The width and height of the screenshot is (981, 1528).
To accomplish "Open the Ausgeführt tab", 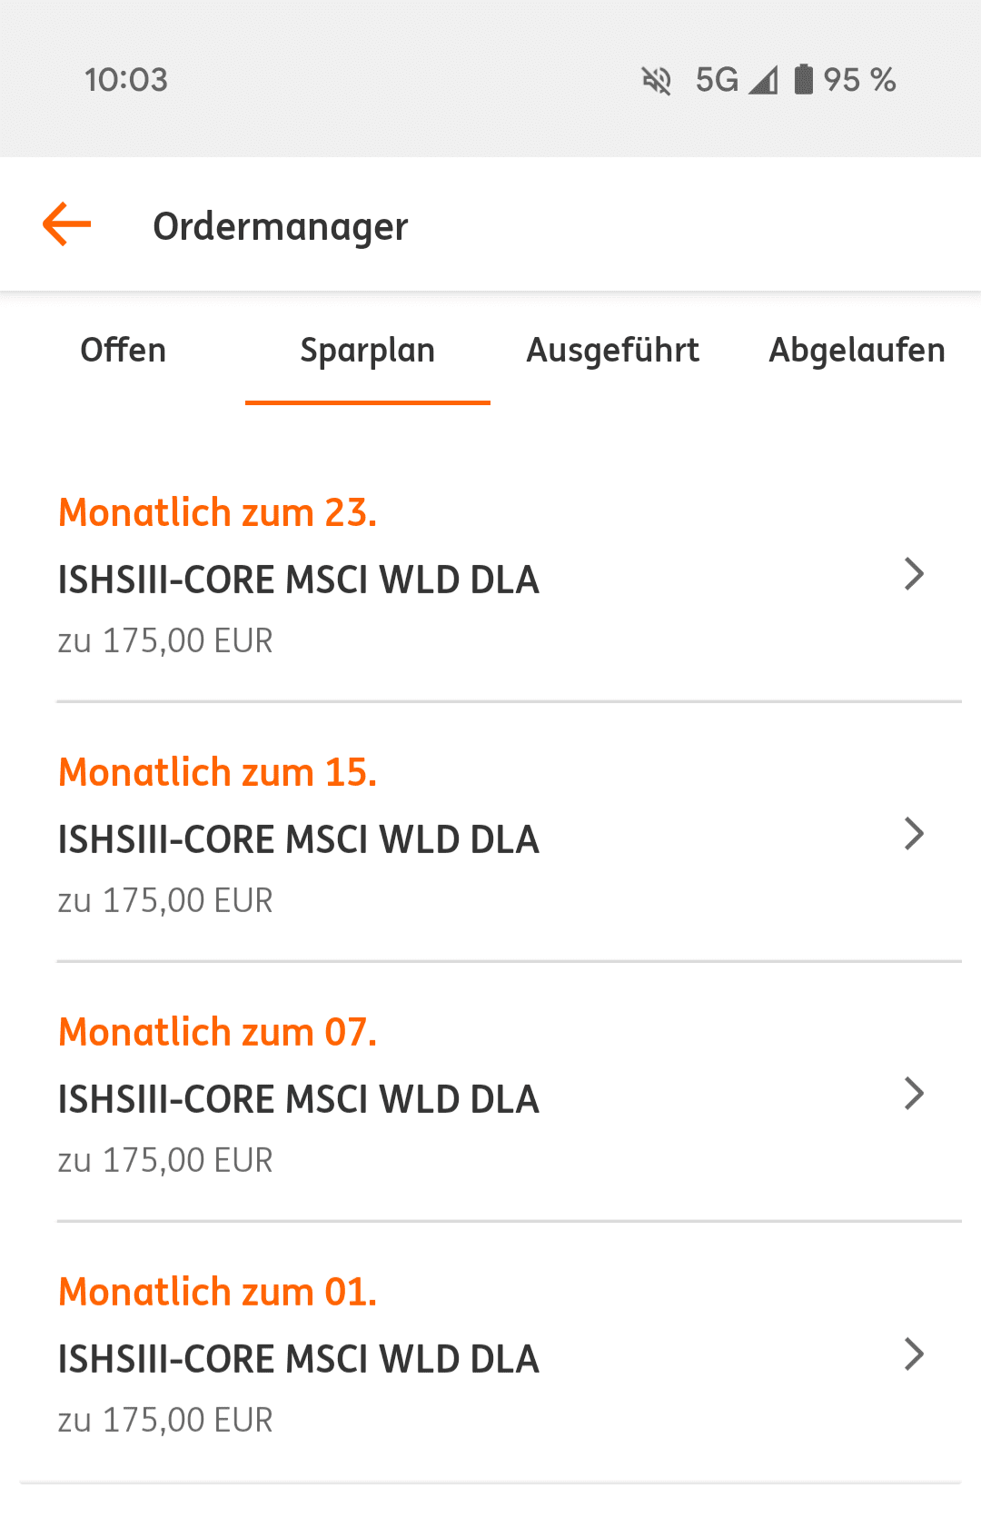I will tap(613, 351).
